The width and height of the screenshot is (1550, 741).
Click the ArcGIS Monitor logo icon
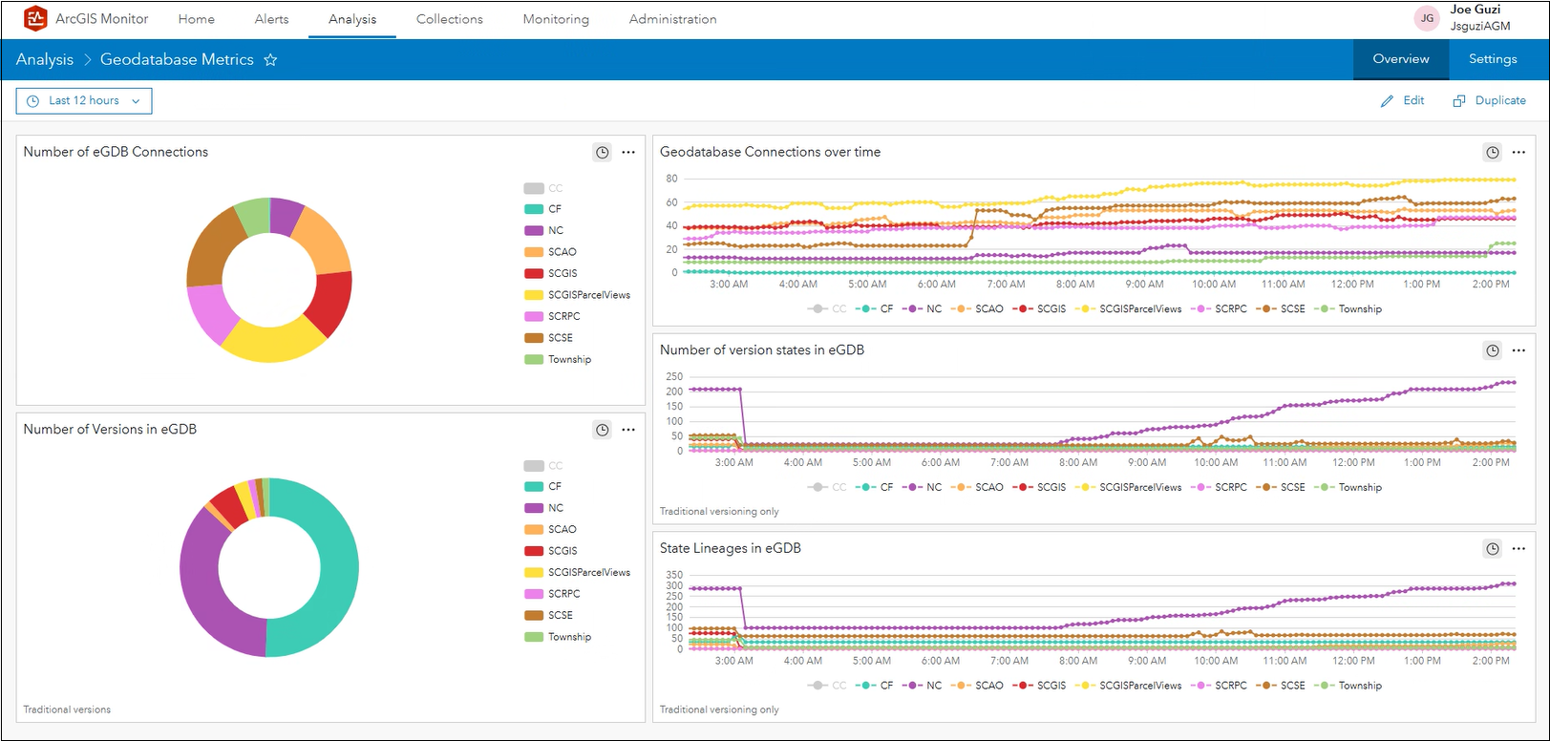(35, 18)
